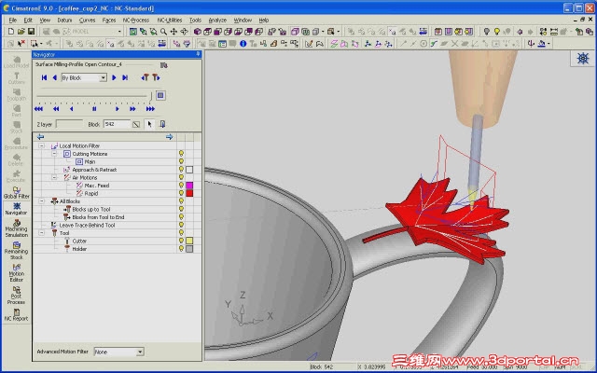Play the toolpath forward
Screen dimensions: 597x373
pyautogui.click(x=118, y=109)
